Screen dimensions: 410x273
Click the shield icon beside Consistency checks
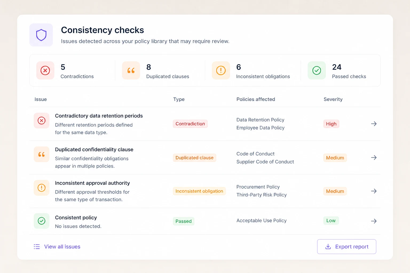[x=41, y=35]
